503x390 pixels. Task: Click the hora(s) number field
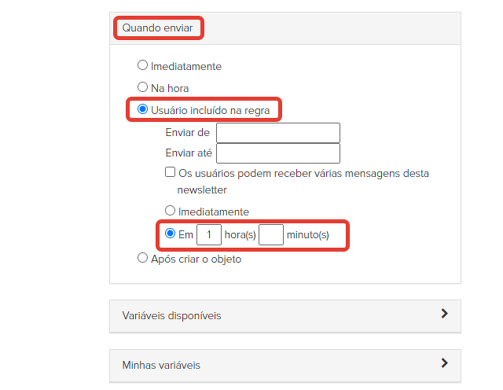point(209,234)
